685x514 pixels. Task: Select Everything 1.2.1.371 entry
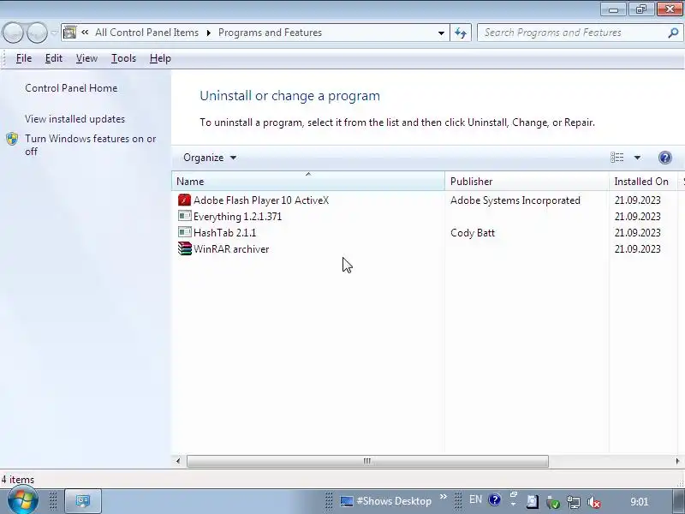click(x=237, y=217)
